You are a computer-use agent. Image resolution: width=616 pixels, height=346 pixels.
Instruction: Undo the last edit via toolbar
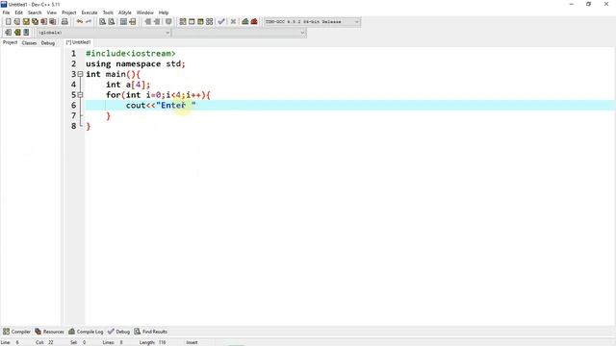(x=80, y=21)
